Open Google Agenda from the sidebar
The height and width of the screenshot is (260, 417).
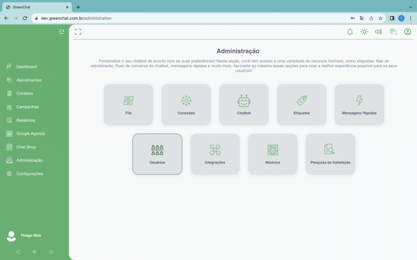click(30, 134)
